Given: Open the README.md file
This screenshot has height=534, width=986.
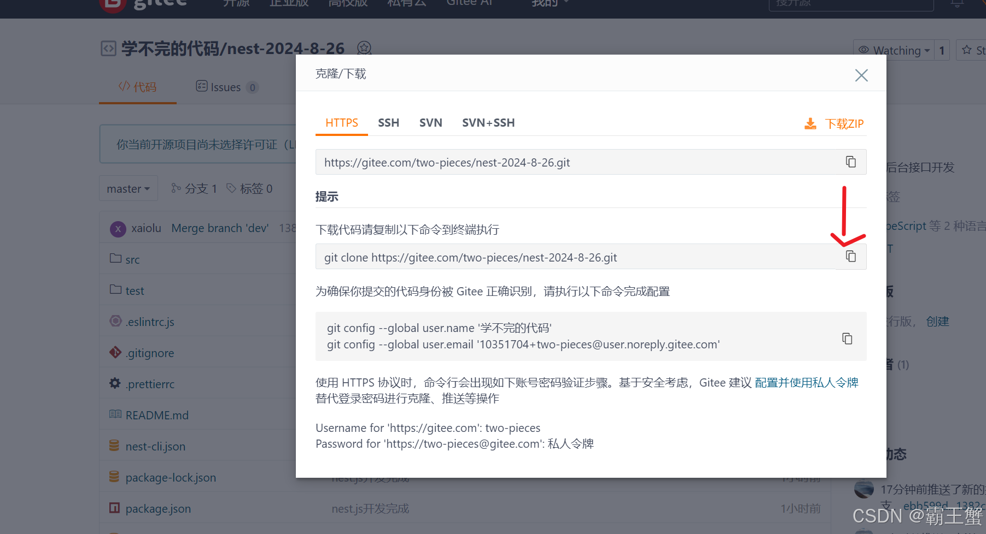Looking at the screenshot, I should tap(157, 416).
